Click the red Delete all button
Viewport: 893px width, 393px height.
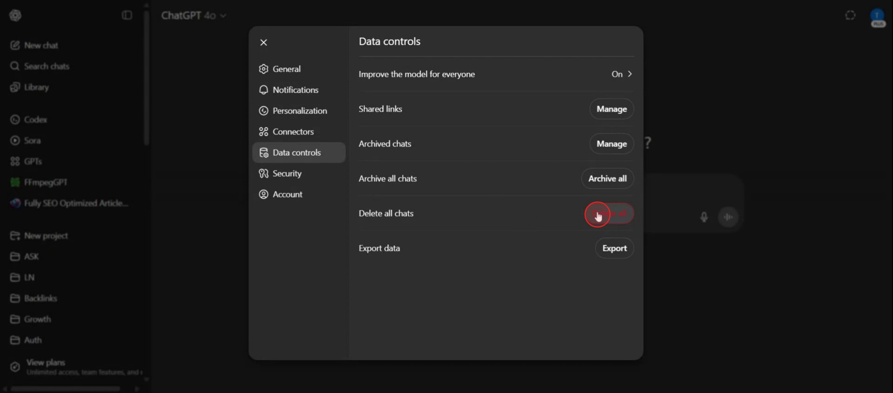pos(609,213)
